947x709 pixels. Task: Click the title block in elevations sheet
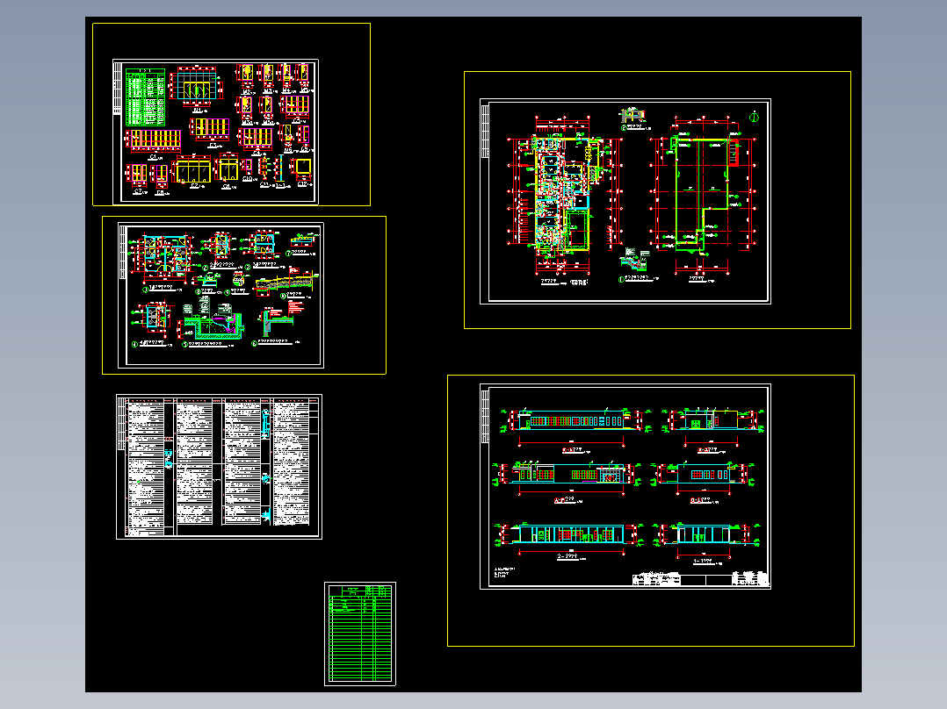[x=701, y=579]
